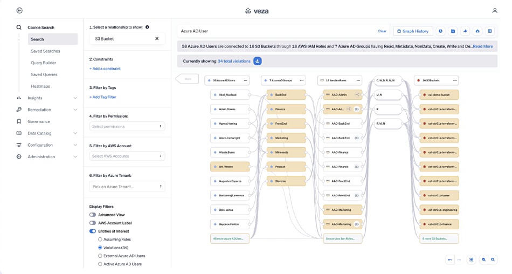
Task: Click Add Tag Filter link
Action: click(x=102, y=97)
